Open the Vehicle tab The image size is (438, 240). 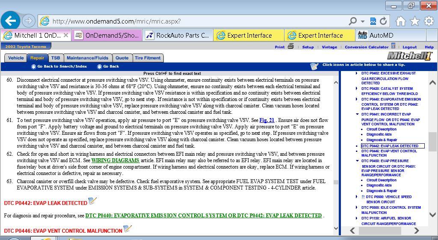(16, 58)
